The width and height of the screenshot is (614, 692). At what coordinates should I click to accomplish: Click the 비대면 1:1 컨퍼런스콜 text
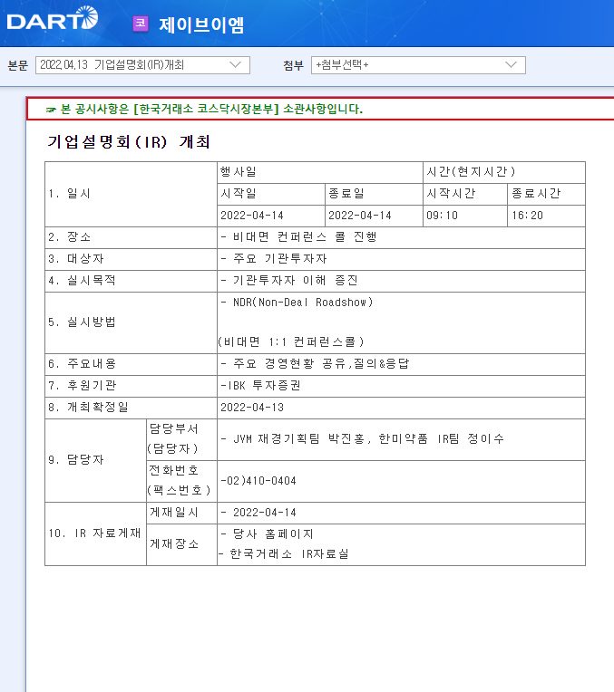coord(291,342)
